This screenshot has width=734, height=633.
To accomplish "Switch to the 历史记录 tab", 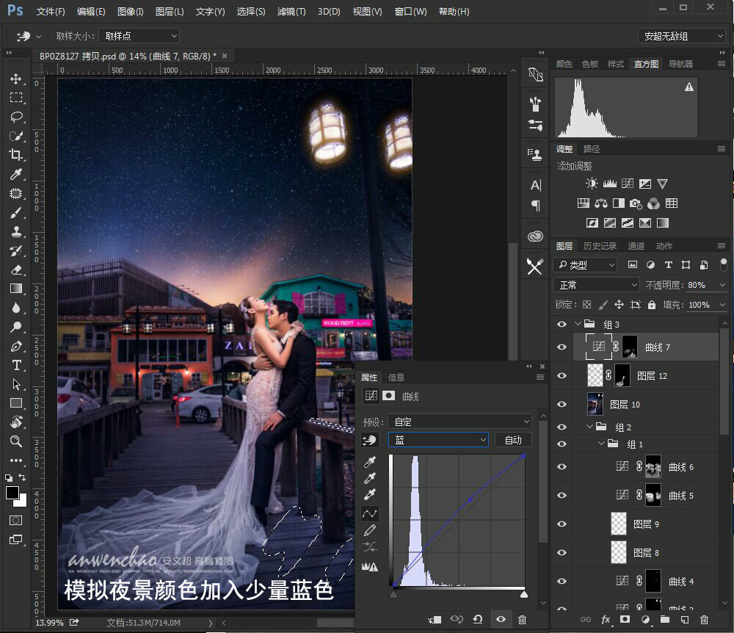I will [600, 246].
